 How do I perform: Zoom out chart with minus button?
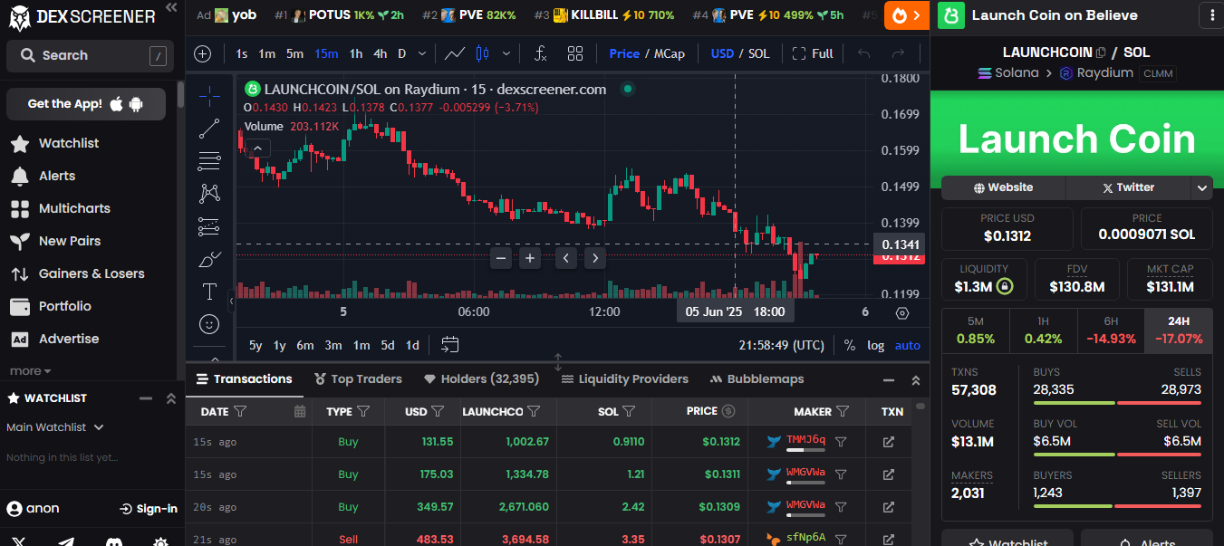click(x=501, y=258)
